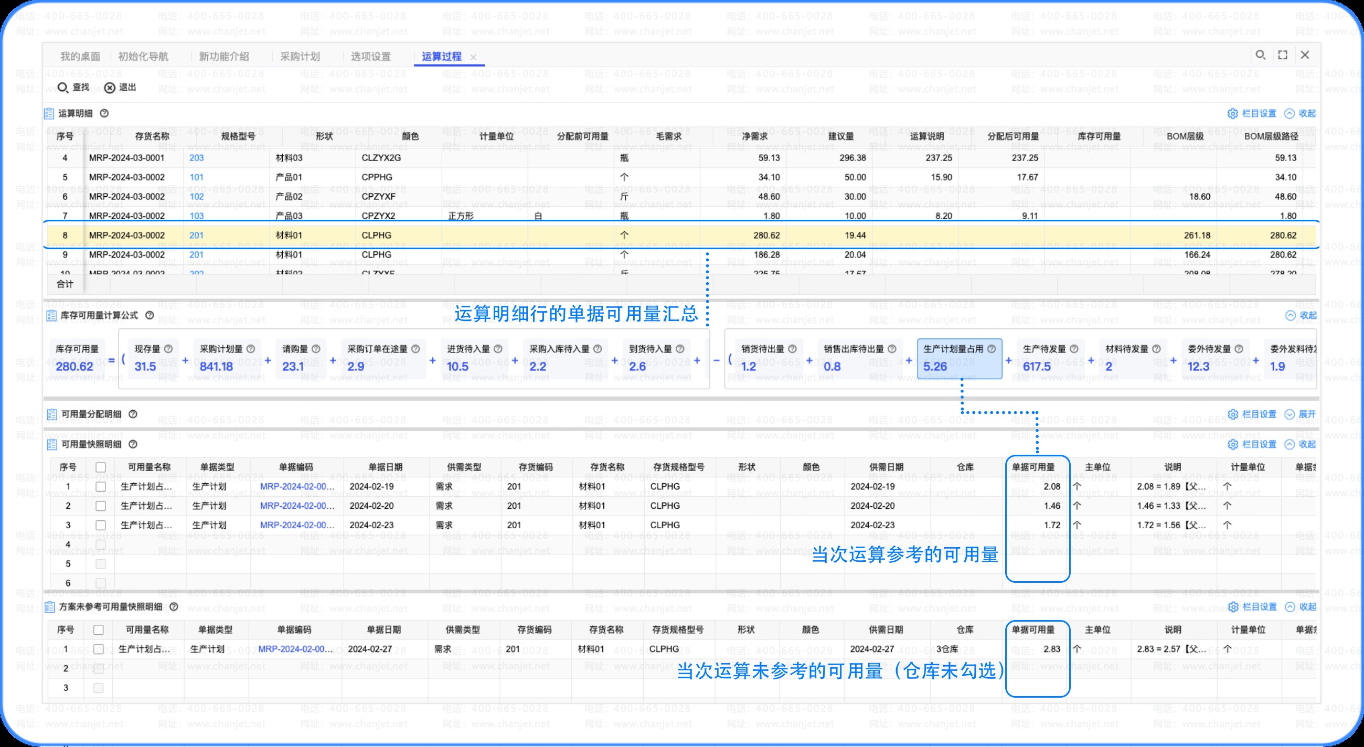The image size is (1364, 747).
Task: Open 规格型号 link 102 in row 6
Action: tap(196, 197)
